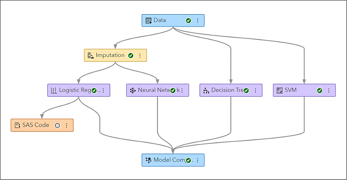
Task: Select the Logistic Regression node label
Action: click(x=75, y=90)
